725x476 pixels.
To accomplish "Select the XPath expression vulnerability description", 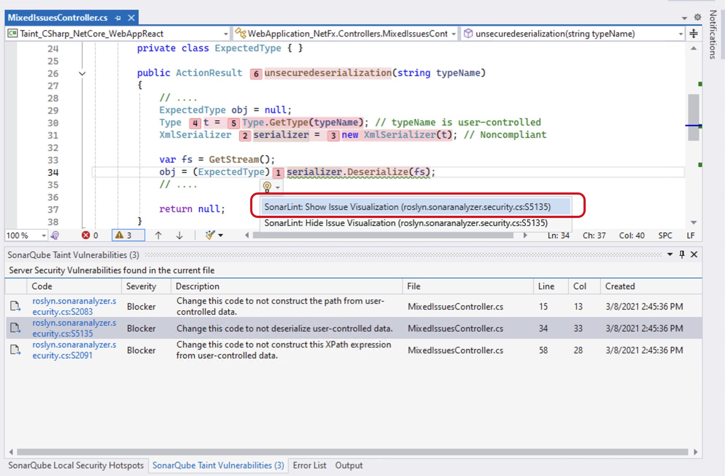I will [x=284, y=350].
